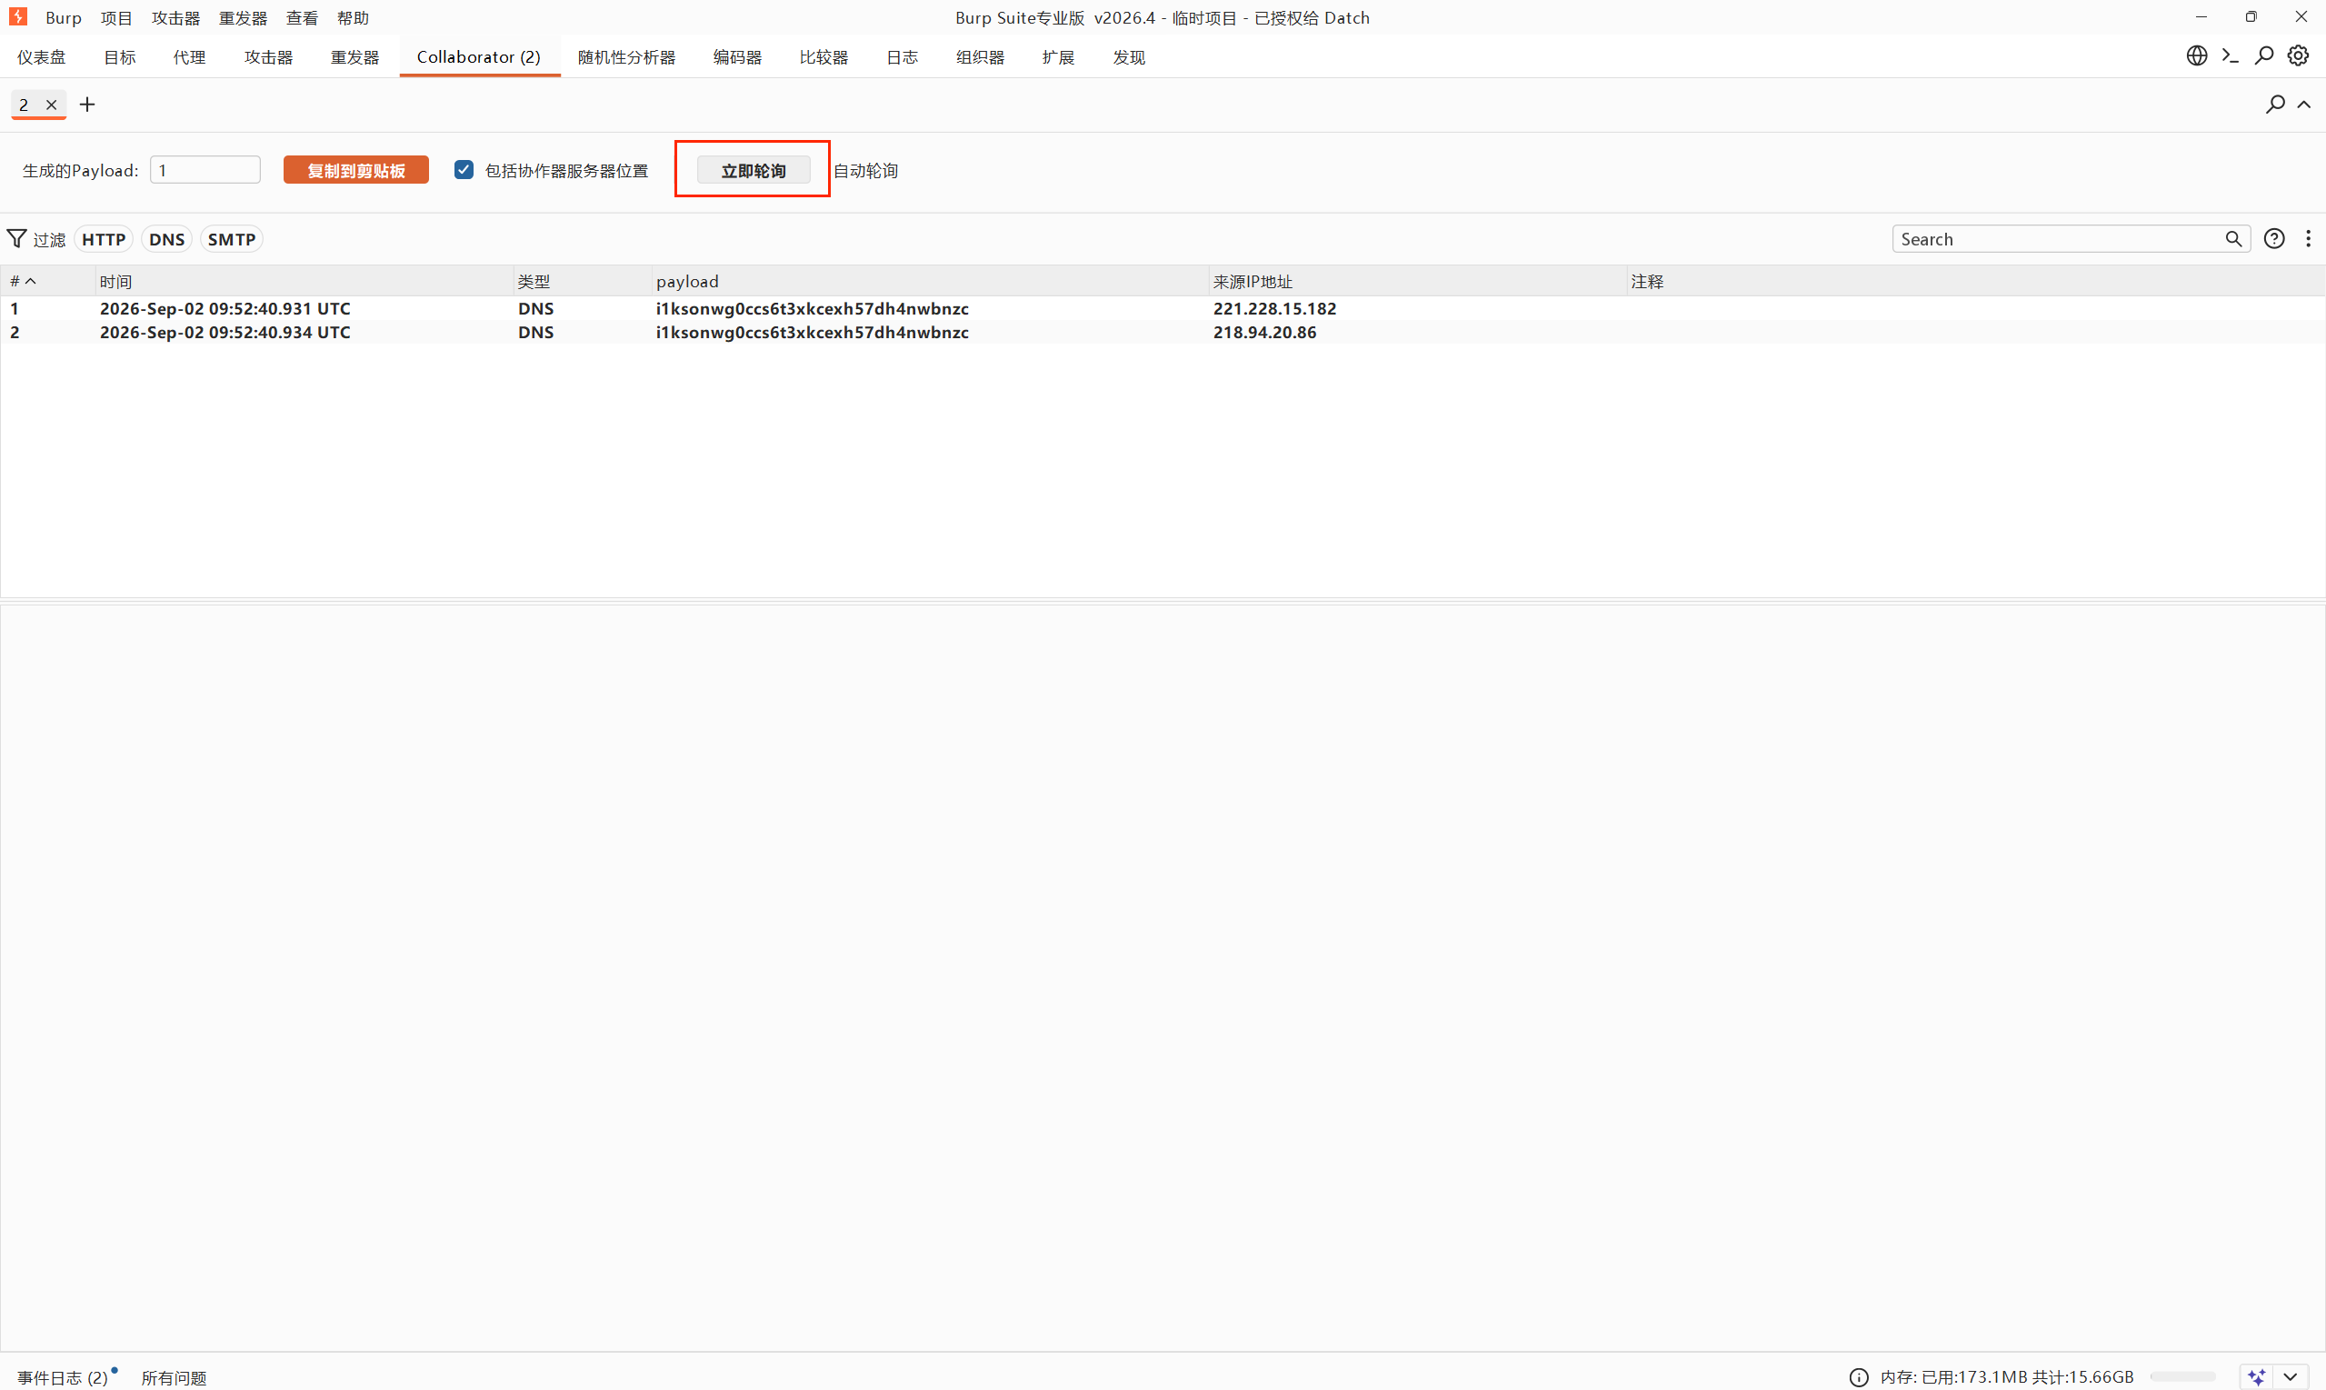2326x1390 pixels.
Task: Switch to the 比较器 tab
Action: 824,57
